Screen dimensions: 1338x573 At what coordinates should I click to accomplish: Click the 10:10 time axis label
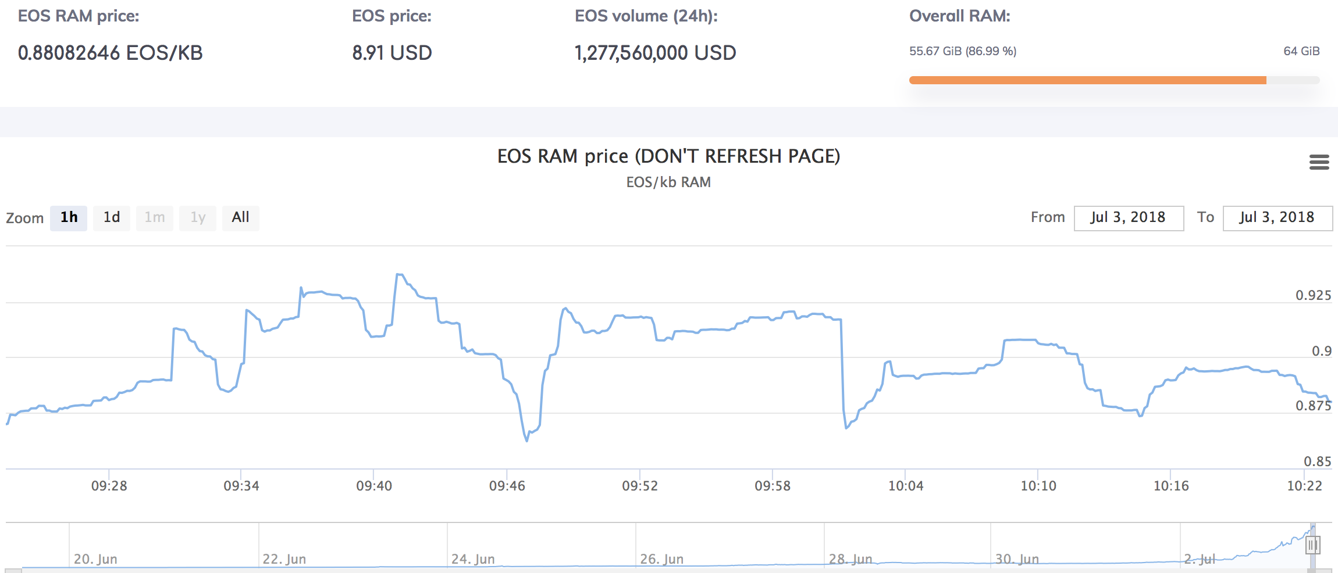coord(1038,486)
